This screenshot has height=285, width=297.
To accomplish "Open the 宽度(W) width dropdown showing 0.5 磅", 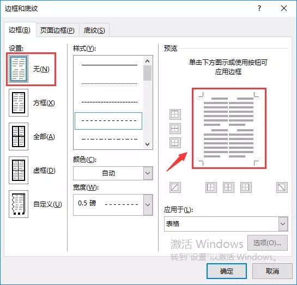I will [113, 205].
